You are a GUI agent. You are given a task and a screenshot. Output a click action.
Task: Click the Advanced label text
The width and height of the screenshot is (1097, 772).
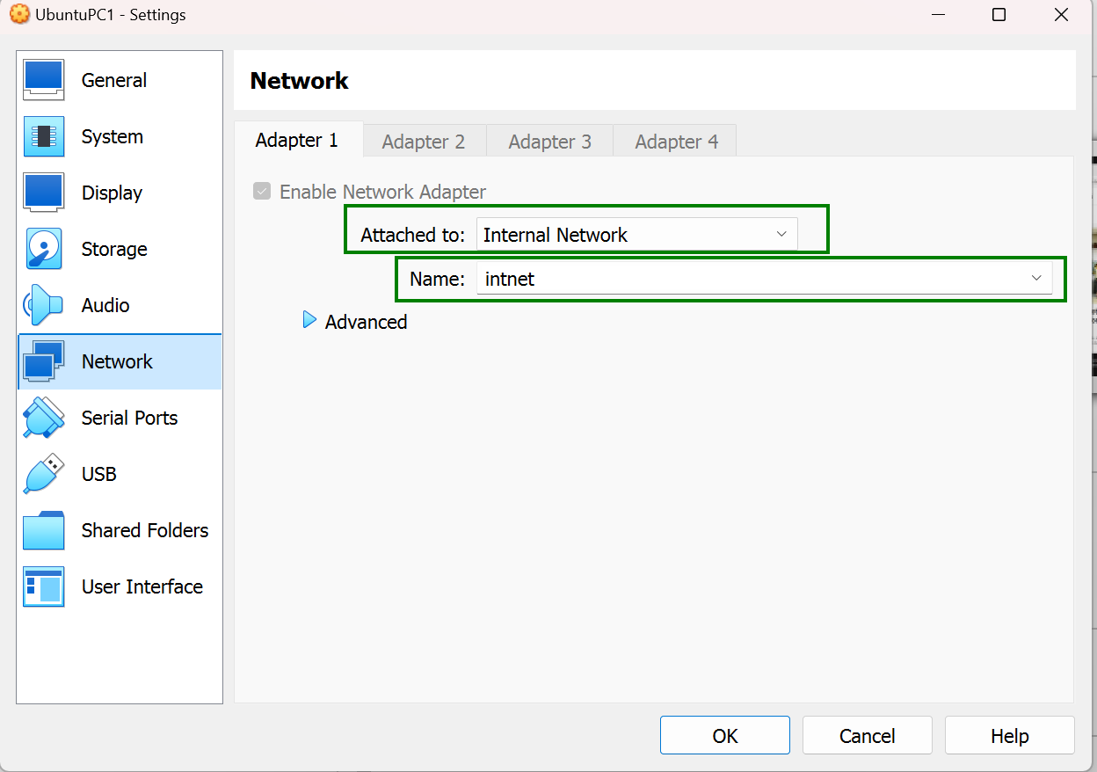pos(366,322)
